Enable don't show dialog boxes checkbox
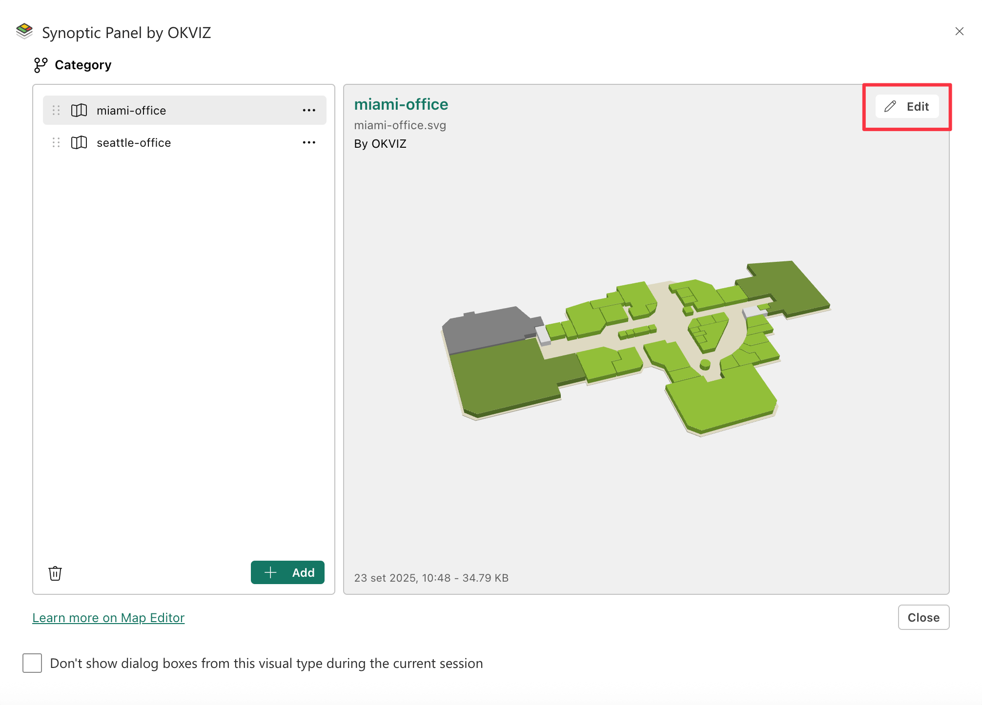 coord(32,663)
